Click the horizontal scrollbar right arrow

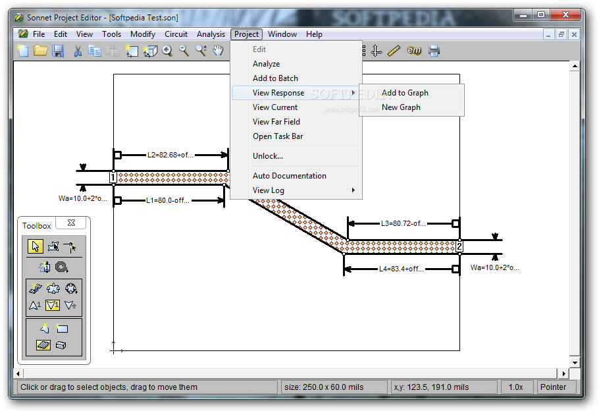(563, 373)
